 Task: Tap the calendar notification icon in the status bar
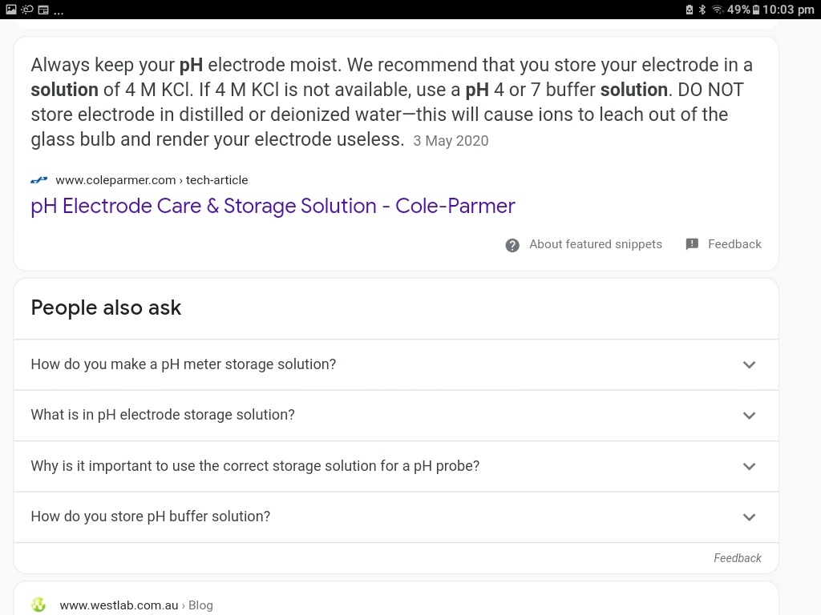pyautogui.click(x=43, y=10)
